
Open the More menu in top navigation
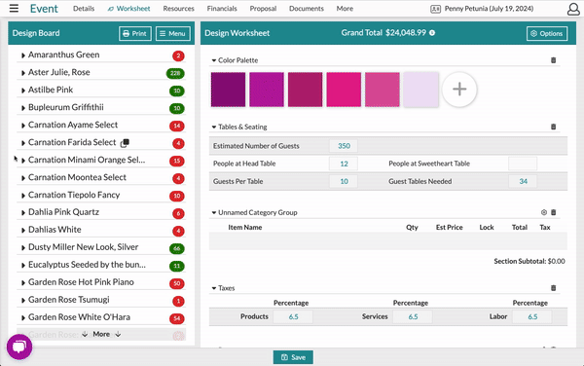coord(345,8)
